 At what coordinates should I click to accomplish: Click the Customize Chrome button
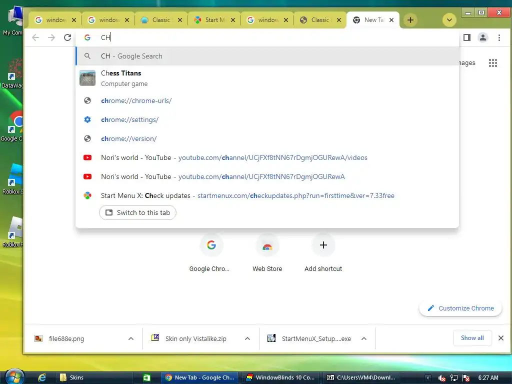click(x=460, y=308)
